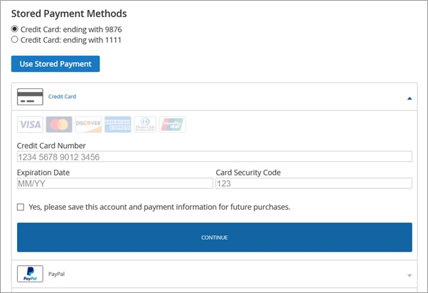
Task: Click the Discover card logo
Action: [88, 125]
